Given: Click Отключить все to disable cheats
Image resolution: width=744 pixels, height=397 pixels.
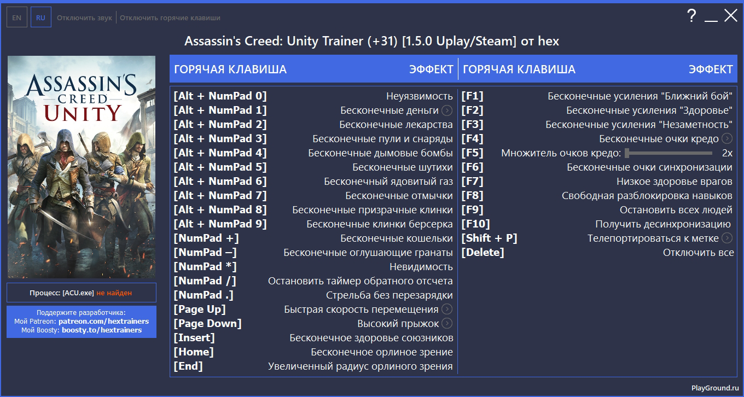Looking at the screenshot, I should point(699,253).
